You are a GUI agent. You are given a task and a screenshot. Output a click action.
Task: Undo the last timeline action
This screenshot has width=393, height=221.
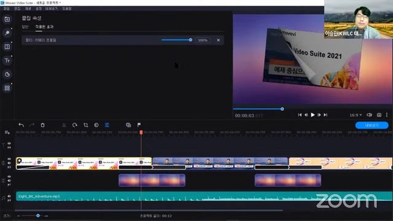coord(21,125)
